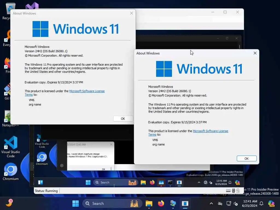Viewport: 280px width, 210px height.
Task: Click the org name text in the left dialog
Action: point(35,104)
